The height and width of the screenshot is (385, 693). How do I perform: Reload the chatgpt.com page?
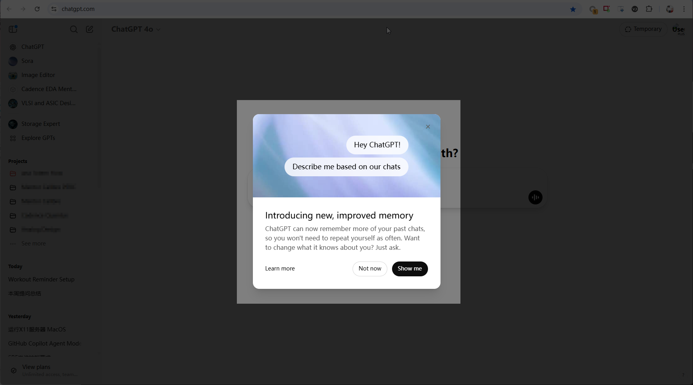[37, 9]
